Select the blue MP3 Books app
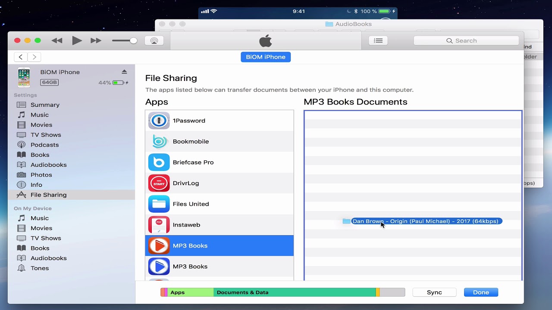This screenshot has height=310, width=552. pyautogui.click(x=220, y=267)
